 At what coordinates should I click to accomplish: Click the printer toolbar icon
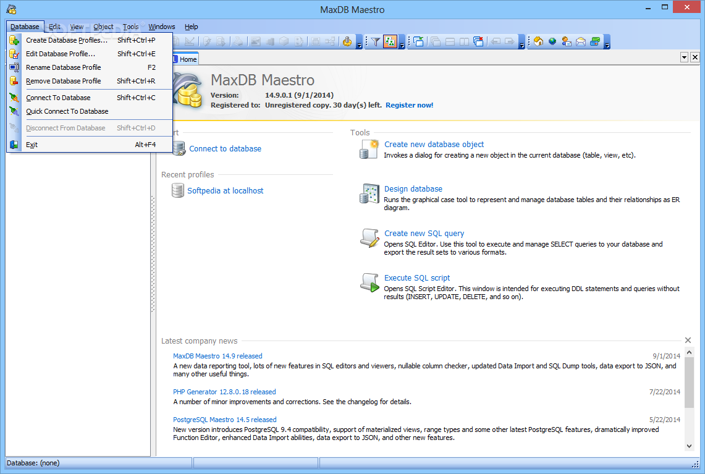click(239, 42)
